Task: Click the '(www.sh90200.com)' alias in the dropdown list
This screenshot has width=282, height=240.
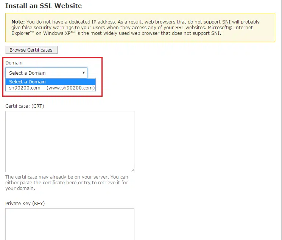Action: (x=70, y=88)
